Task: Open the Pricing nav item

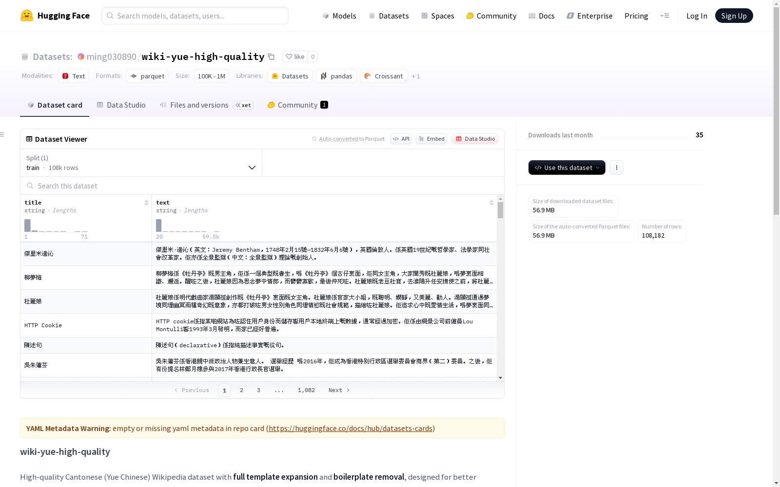Action: click(x=636, y=16)
